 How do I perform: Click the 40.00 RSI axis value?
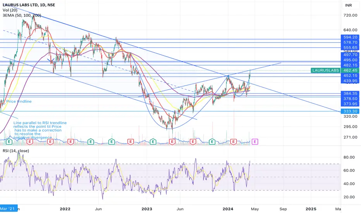(x=349, y=184)
